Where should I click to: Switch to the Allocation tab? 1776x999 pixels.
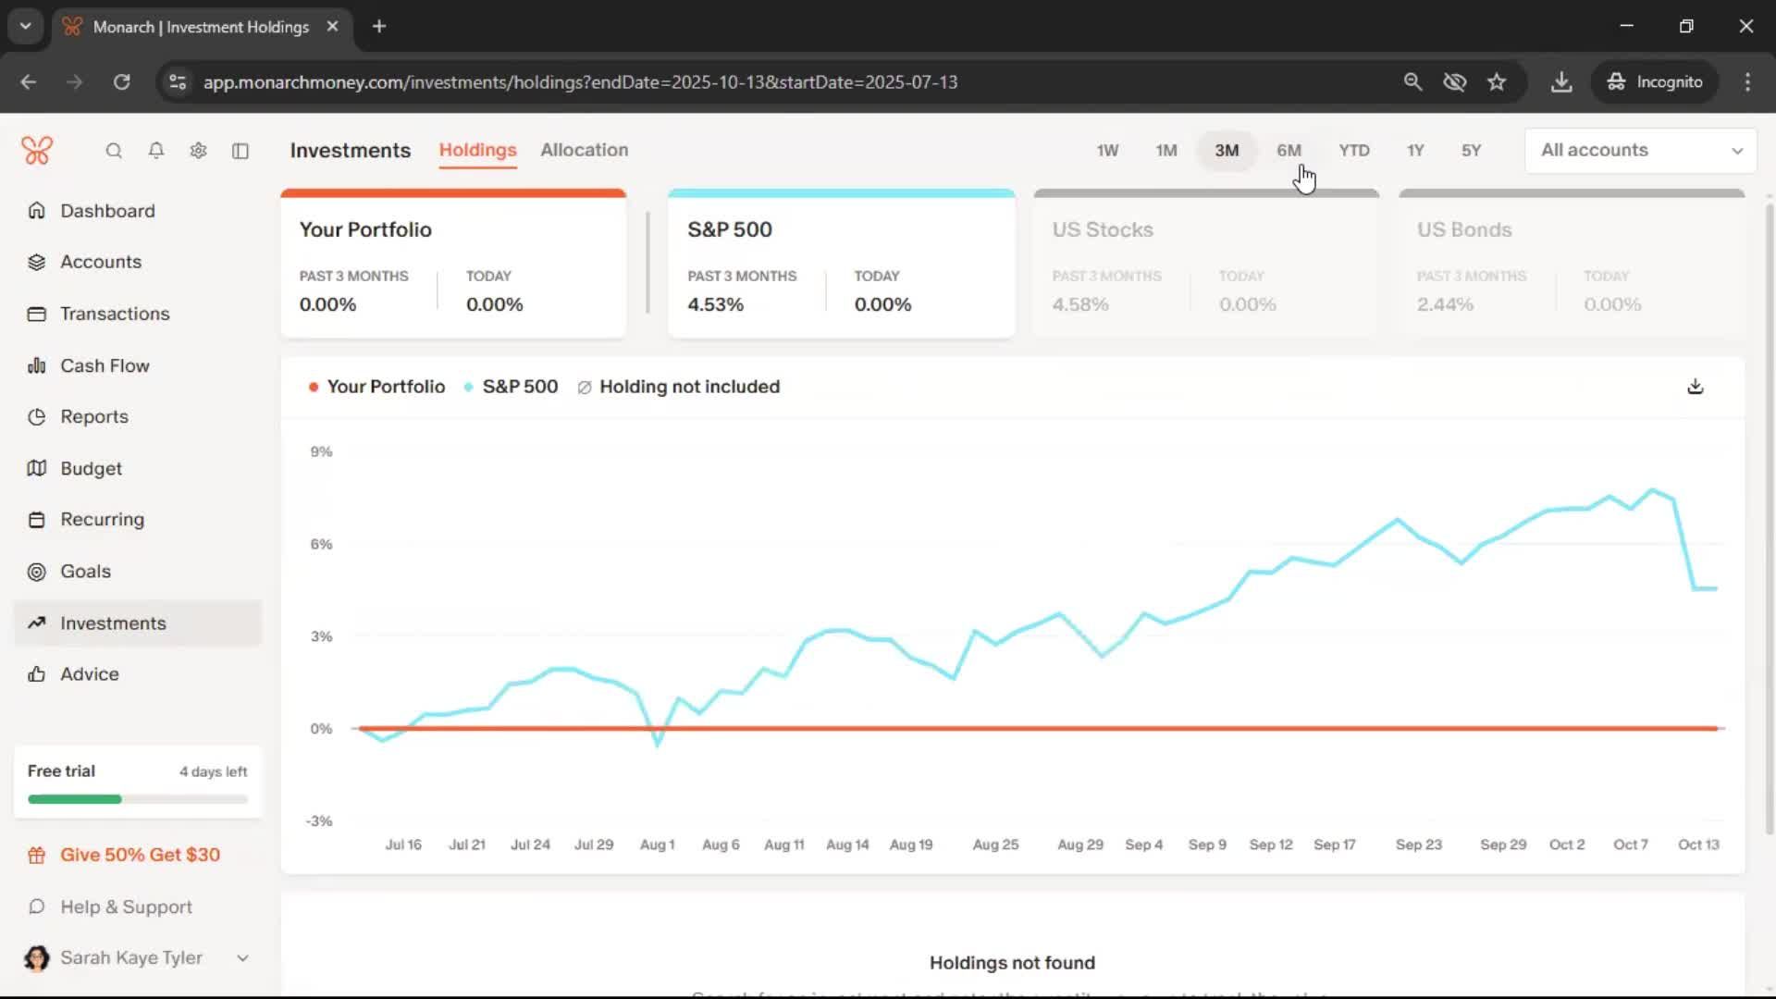(584, 150)
